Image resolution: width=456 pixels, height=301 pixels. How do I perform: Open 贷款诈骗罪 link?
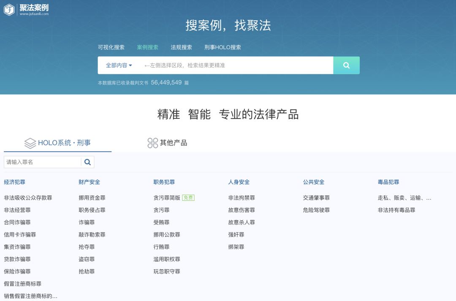(17, 259)
